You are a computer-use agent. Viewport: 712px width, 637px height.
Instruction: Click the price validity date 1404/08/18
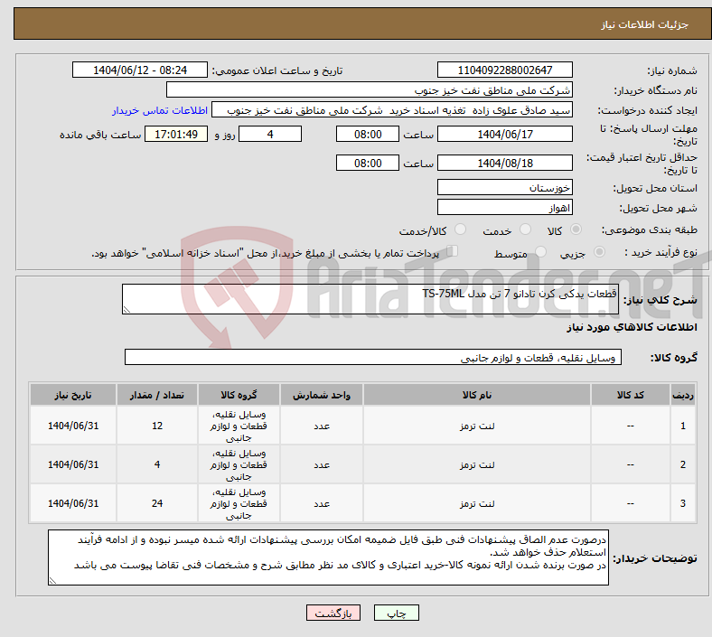click(504, 163)
